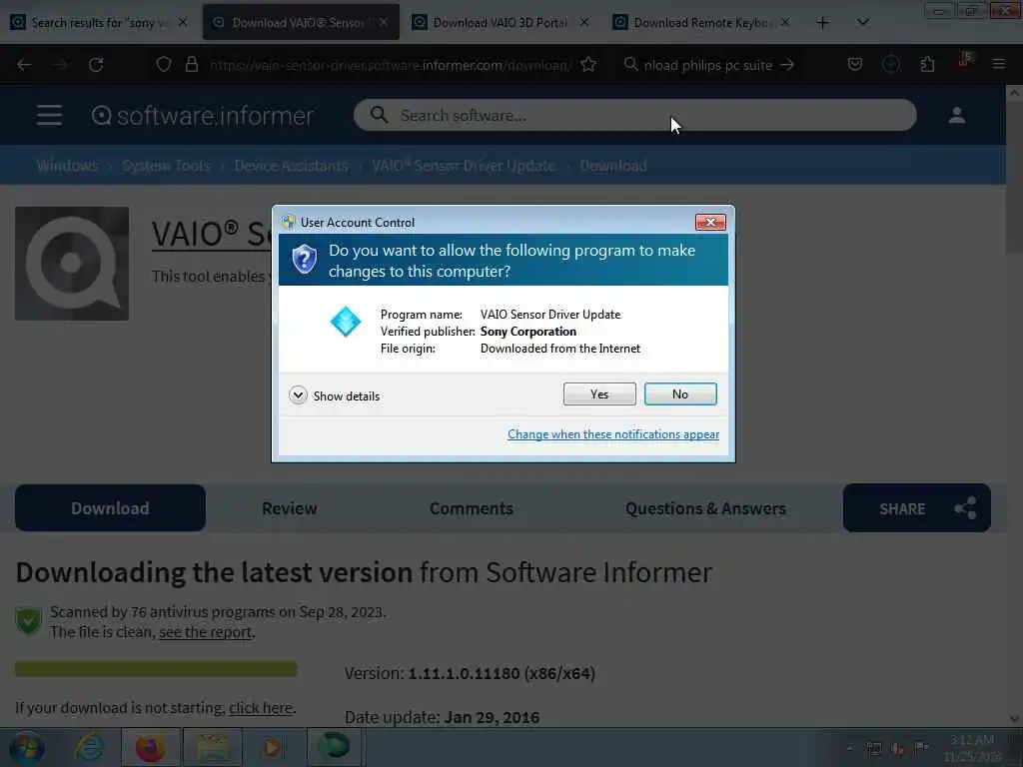This screenshot has width=1023, height=767.
Task: Click the green download progress bar
Action: point(155,668)
